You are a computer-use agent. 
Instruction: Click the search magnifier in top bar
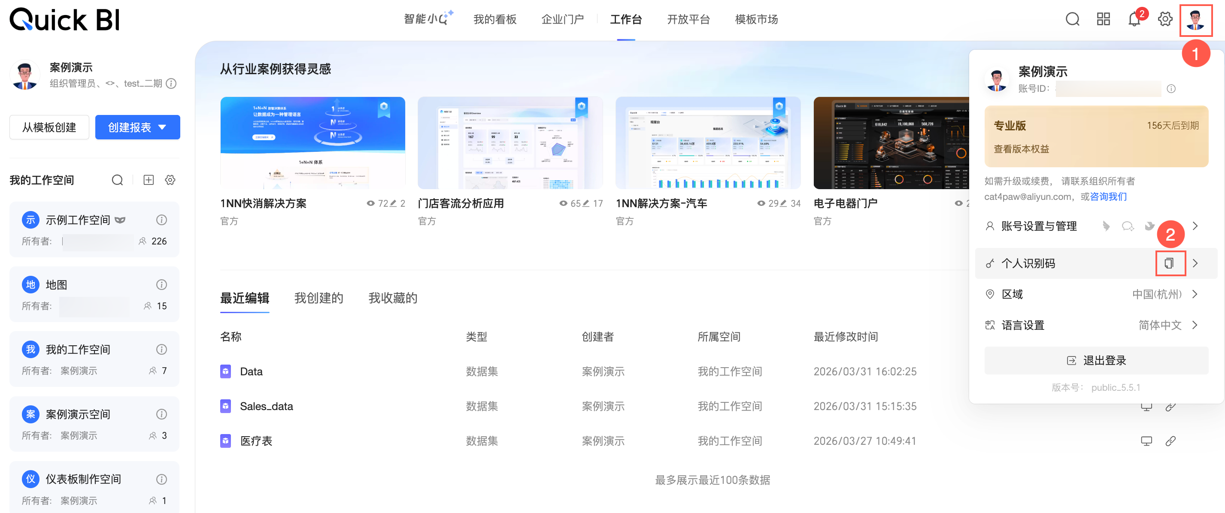(1072, 19)
